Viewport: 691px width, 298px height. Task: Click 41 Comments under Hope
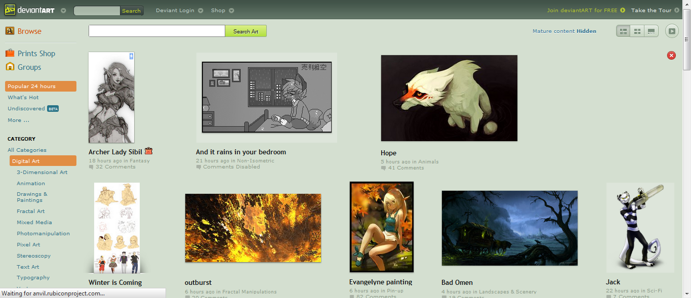pos(406,168)
